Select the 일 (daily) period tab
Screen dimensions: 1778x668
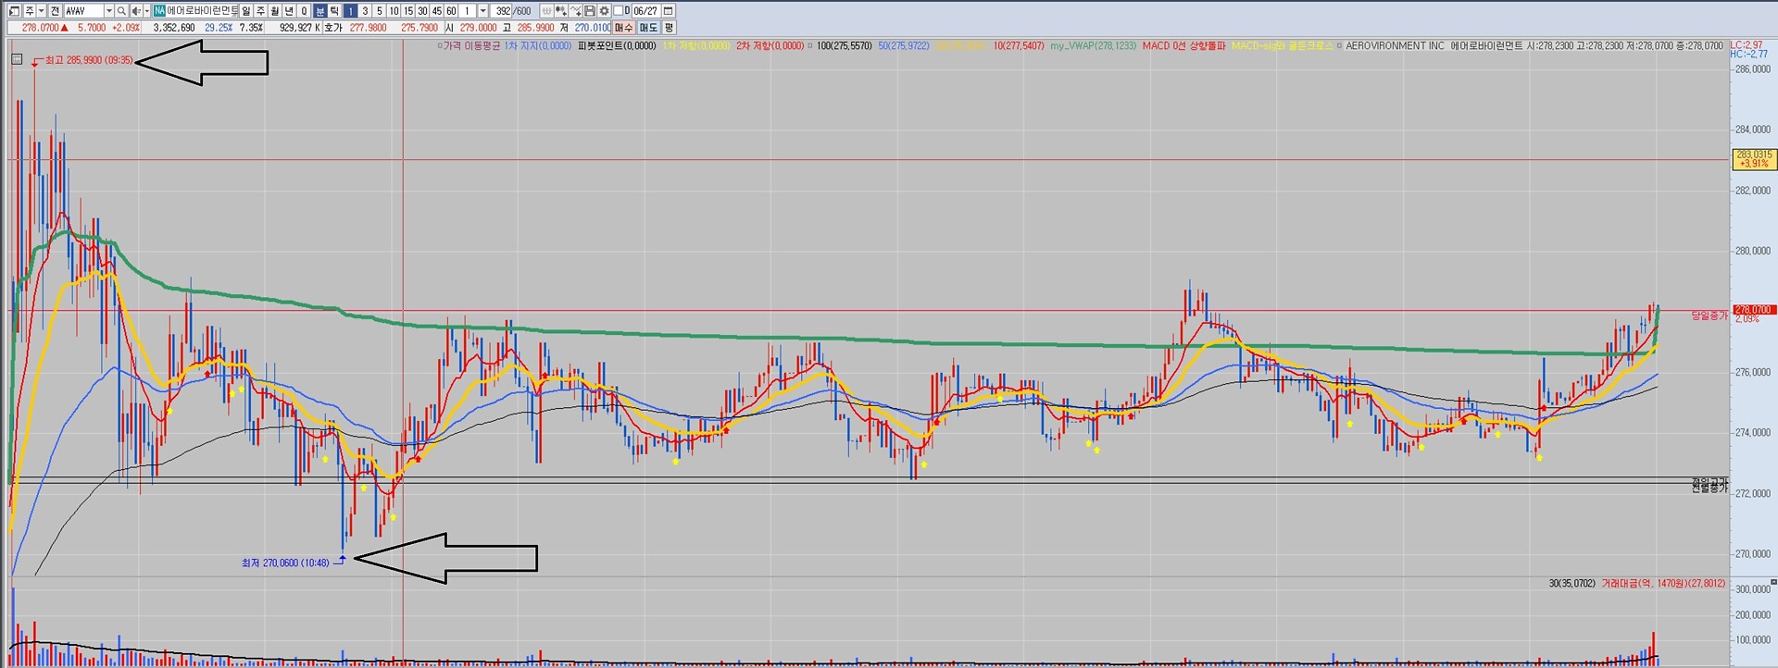pos(245,11)
